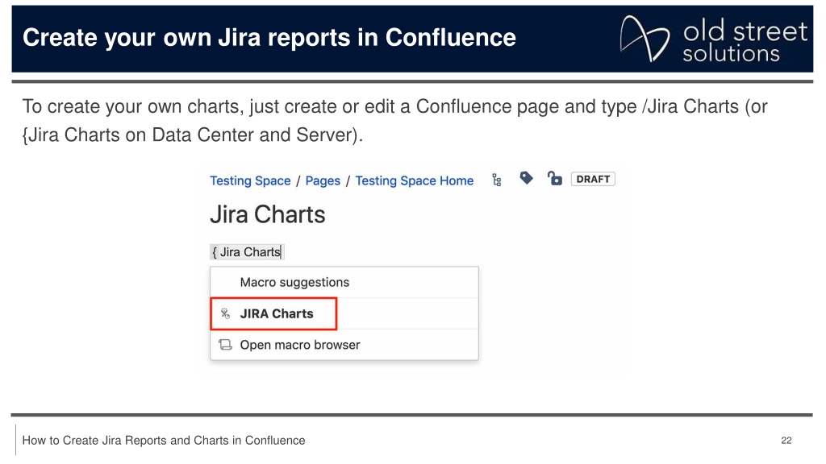
Task: Go to the Testing Space Home breadcrumb
Action: pyautogui.click(x=414, y=180)
